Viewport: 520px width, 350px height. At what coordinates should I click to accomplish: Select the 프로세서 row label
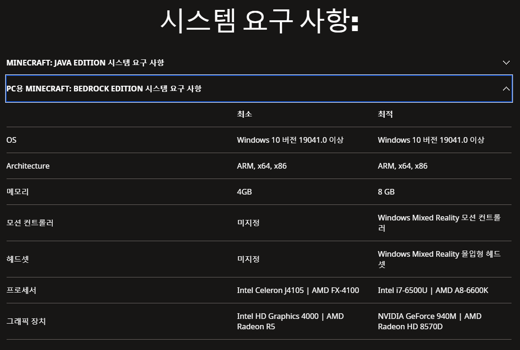pos(21,290)
